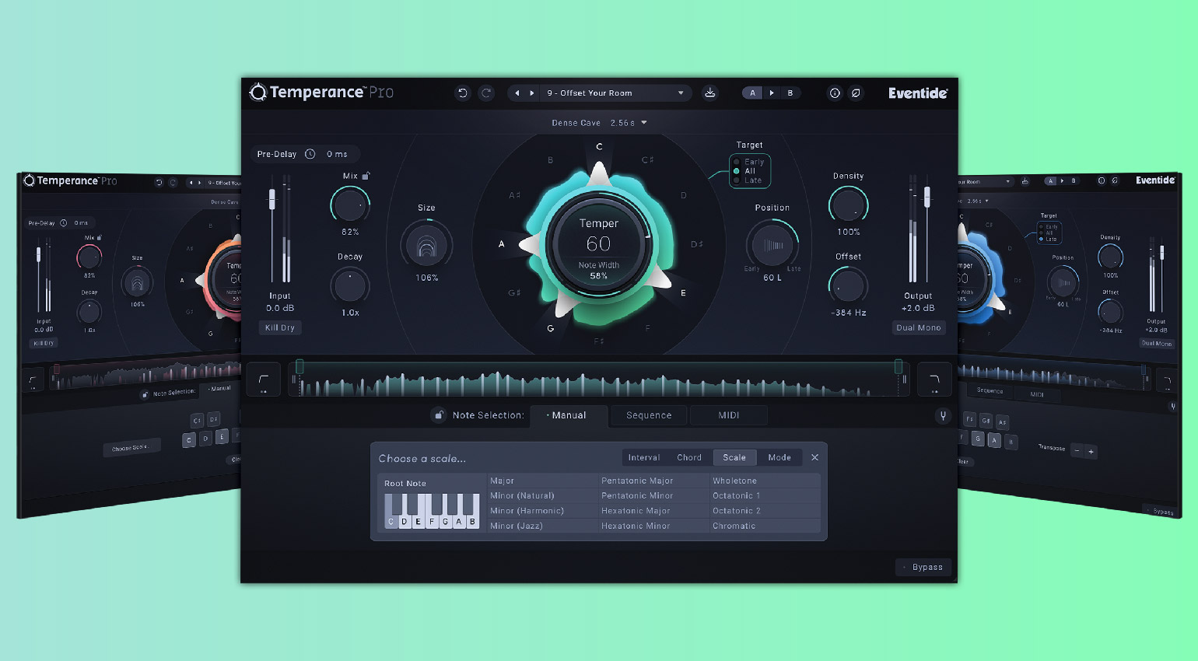Switch to the Sequence note selection tab

click(x=649, y=415)
